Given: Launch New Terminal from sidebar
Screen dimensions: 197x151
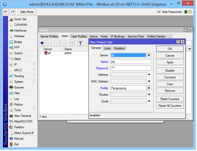Looking at the screenshot, I should click(x=23, y=116).
